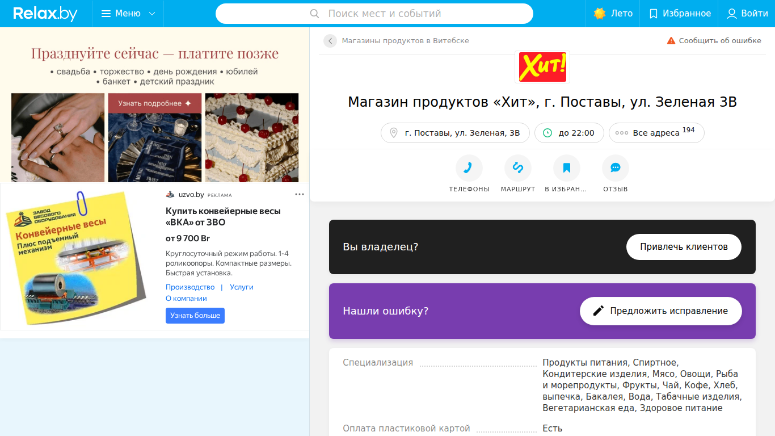
Task: Go back using the round arrow button
Action: point(330,41)
